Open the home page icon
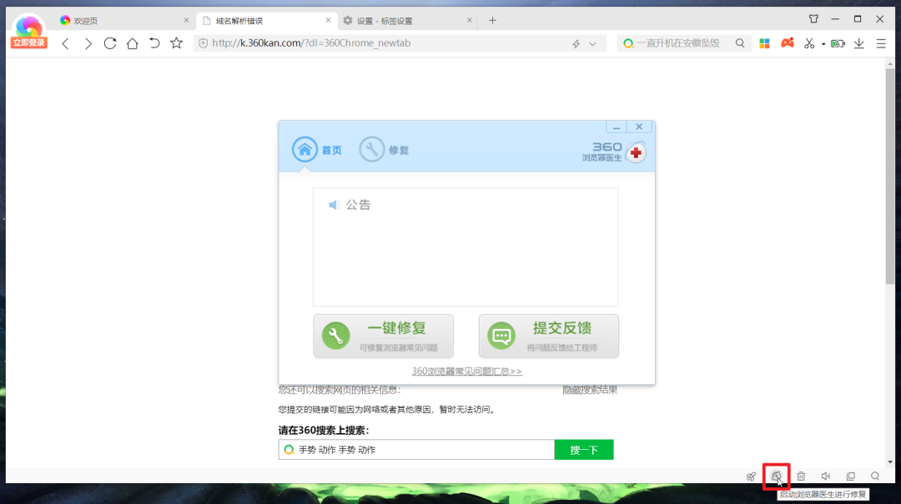 132,43
